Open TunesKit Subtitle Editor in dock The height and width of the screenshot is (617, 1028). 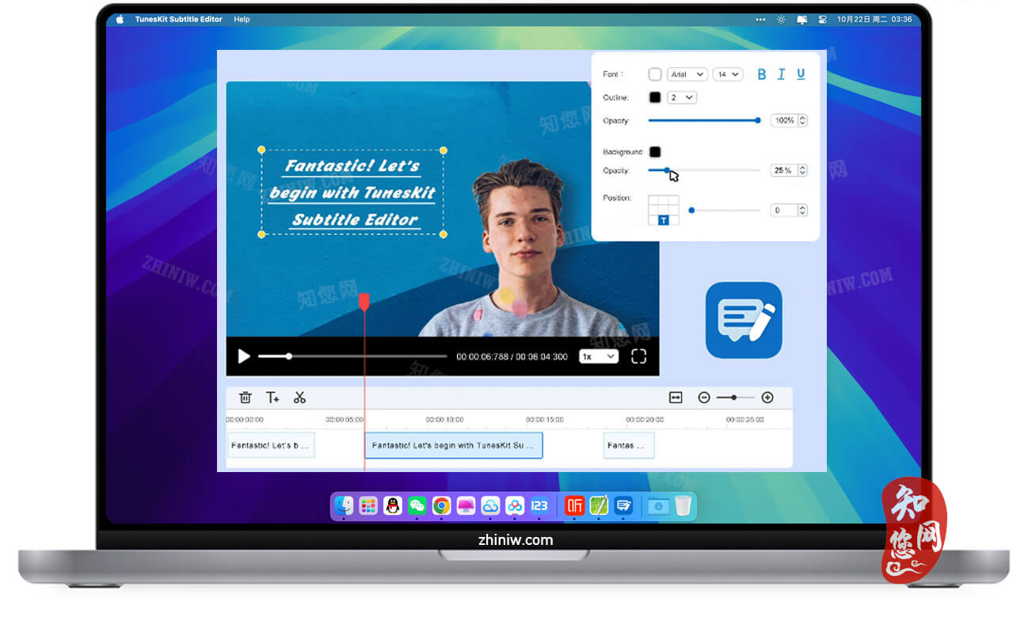624,506
